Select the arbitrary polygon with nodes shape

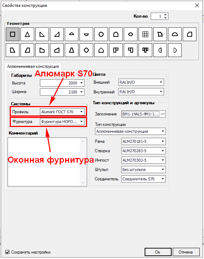point(160,34)
